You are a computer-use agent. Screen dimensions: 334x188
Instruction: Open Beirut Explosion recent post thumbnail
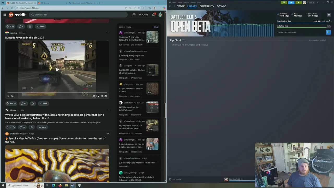point(152,37)
